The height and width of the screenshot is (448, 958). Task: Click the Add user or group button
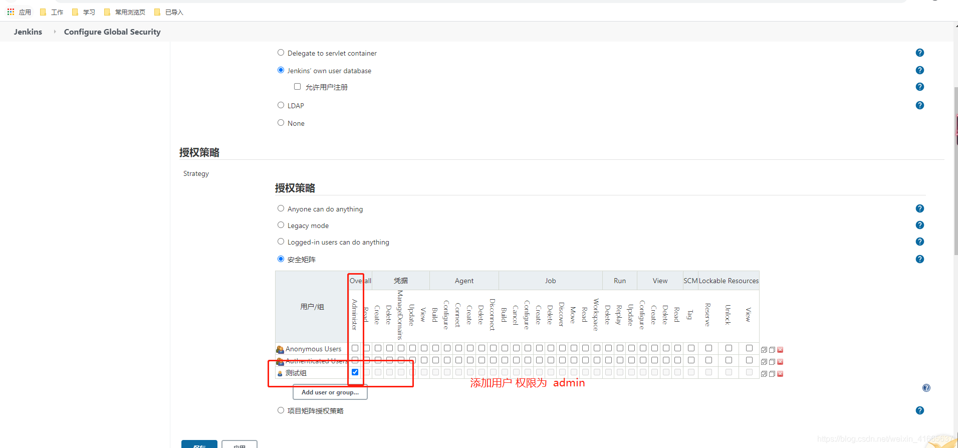click(330, 392)
